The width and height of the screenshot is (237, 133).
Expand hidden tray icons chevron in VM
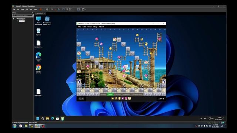pos(201,119)
